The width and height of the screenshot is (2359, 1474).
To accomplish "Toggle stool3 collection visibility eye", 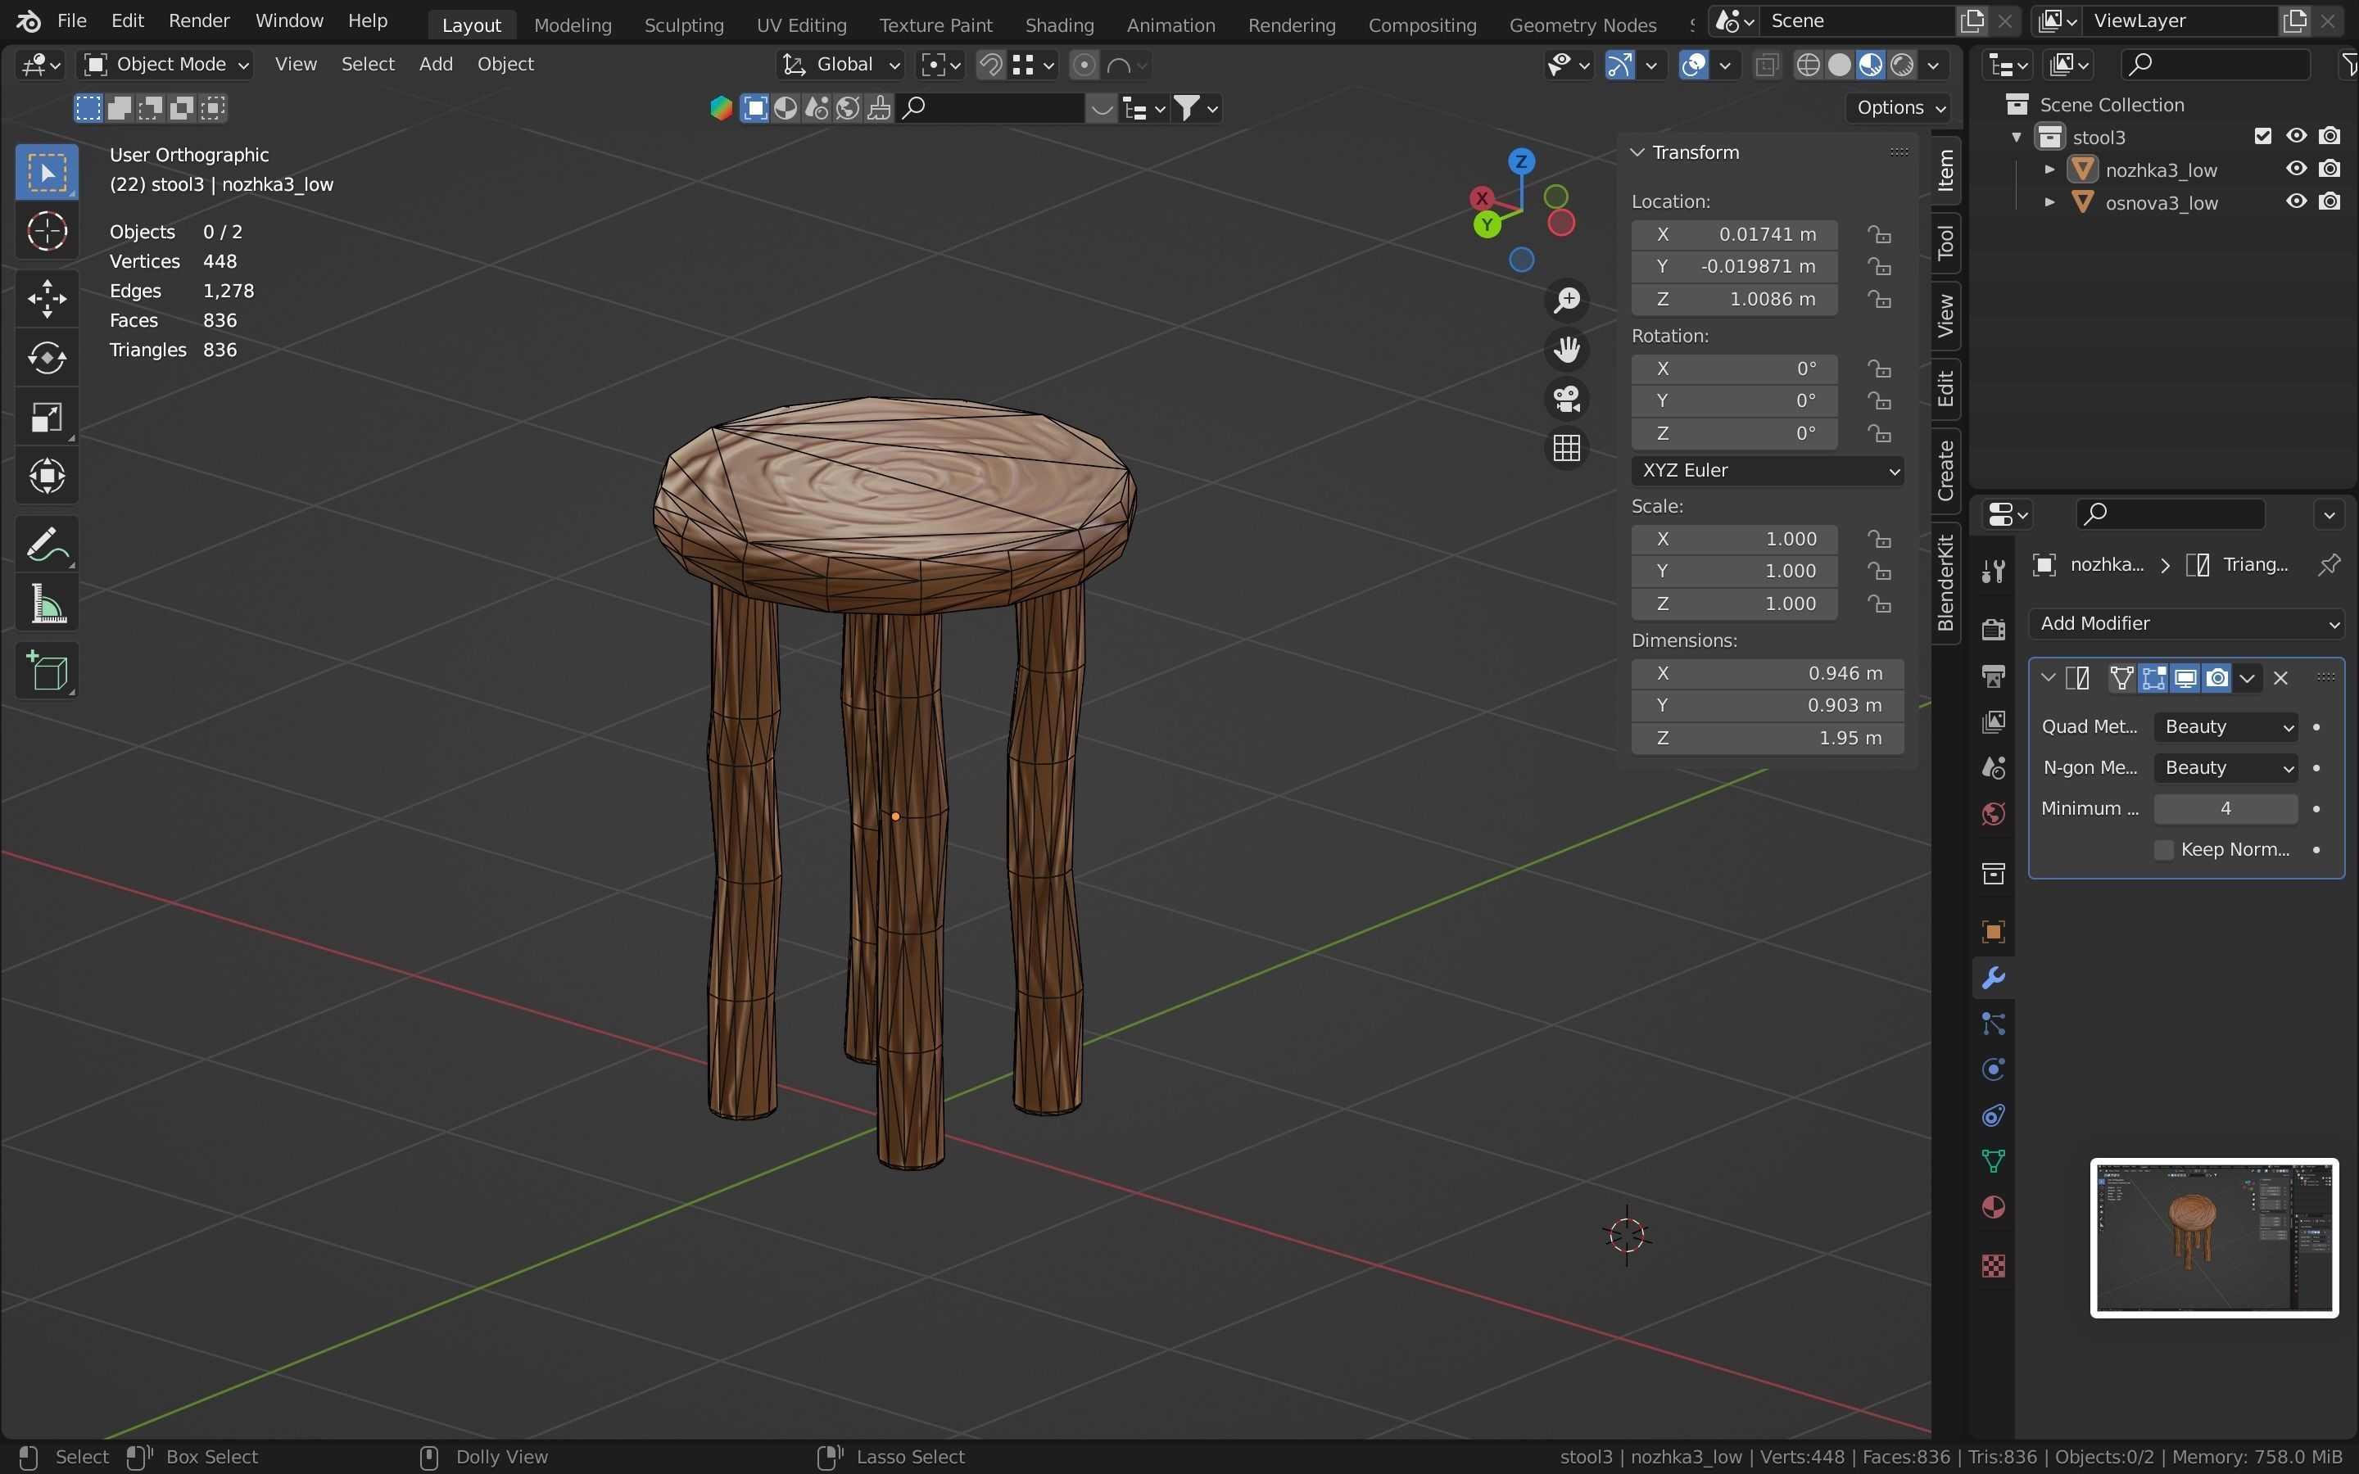I will click(x=2296, y=135).
